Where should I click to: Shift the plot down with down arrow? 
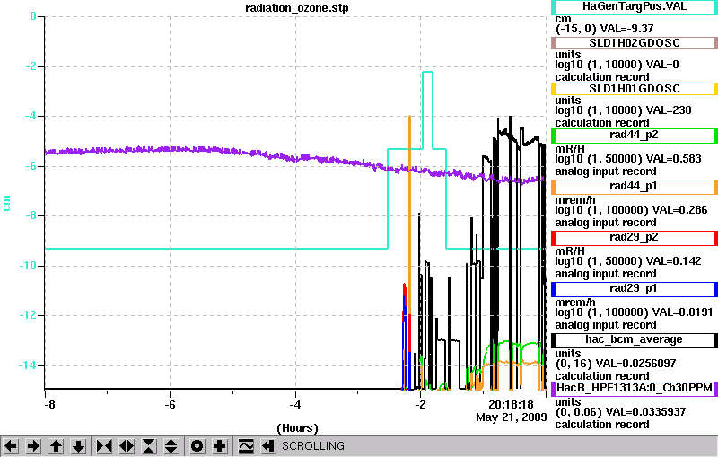pos(78,446)
